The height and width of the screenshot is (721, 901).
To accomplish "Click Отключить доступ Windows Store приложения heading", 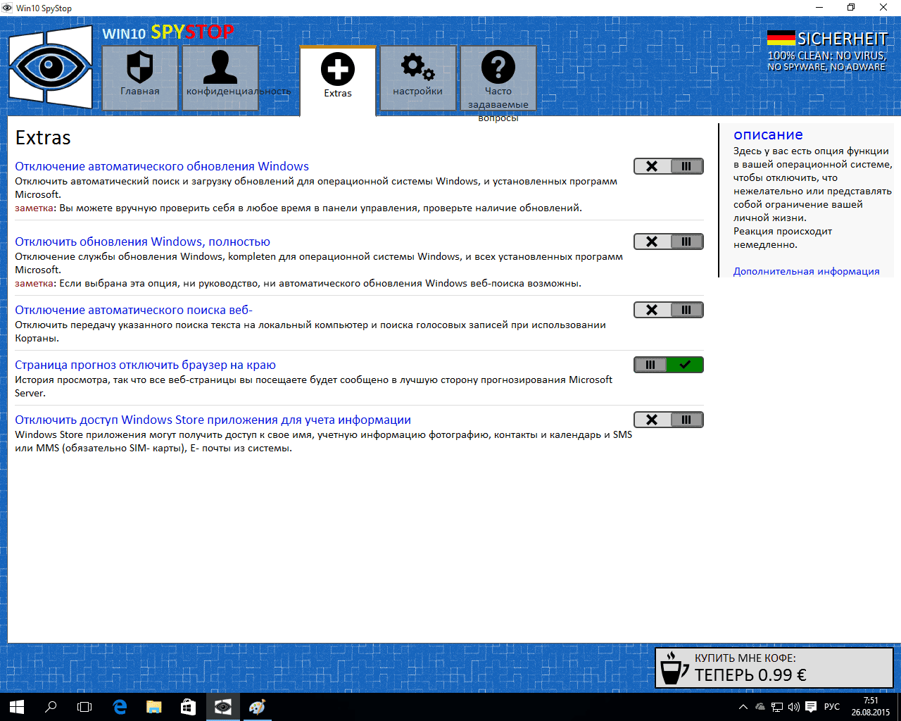I will click(213, 420).
